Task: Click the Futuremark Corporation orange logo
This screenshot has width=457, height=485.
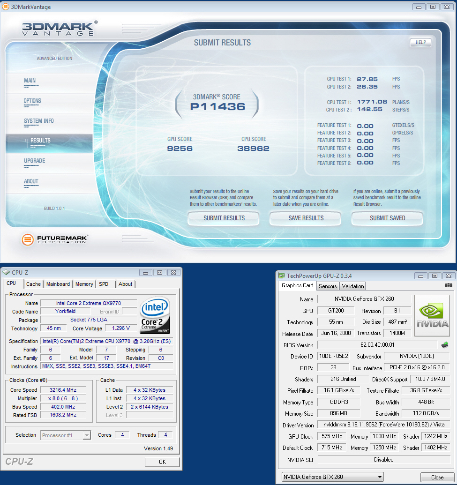Action: (28, 240)
